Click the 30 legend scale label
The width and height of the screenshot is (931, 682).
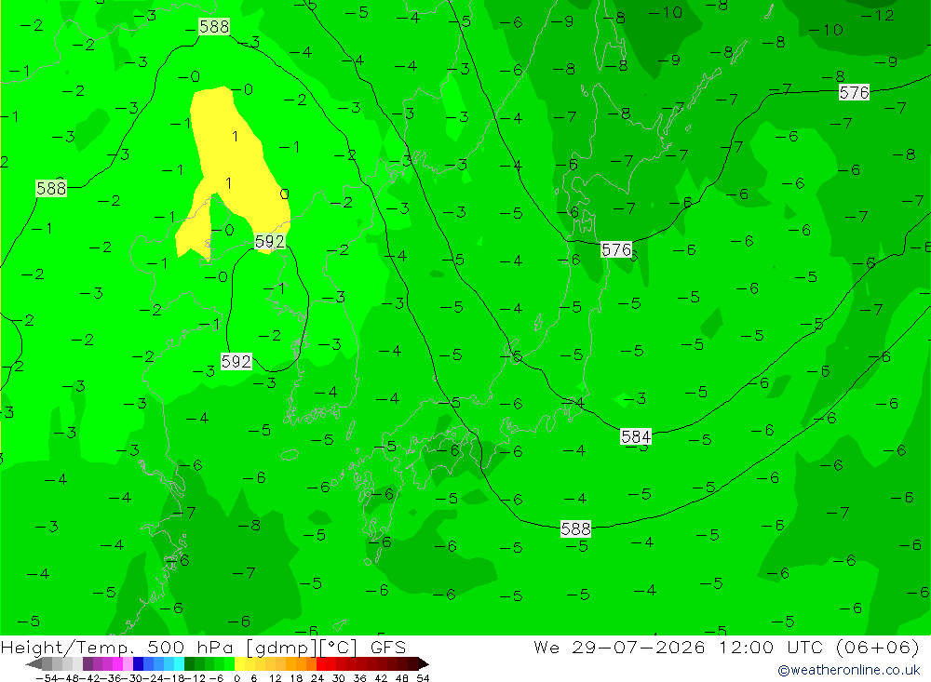click(339, 678)
